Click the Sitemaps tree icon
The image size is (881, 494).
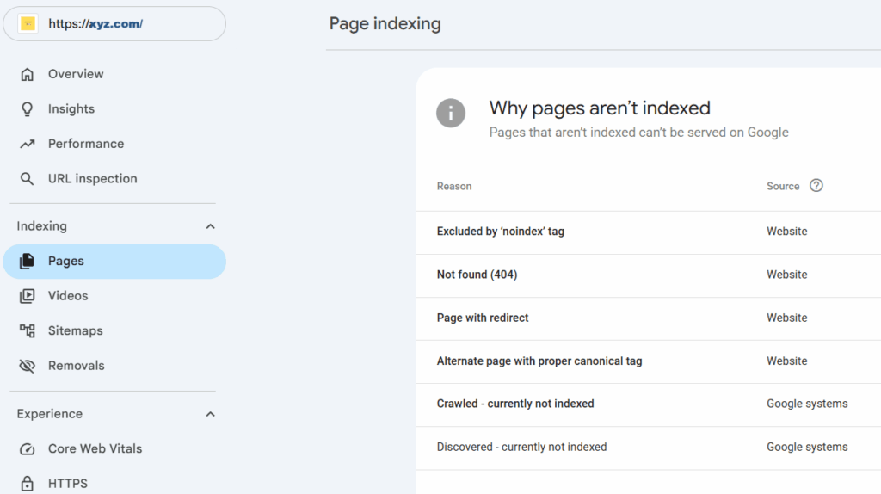(27, 331)
